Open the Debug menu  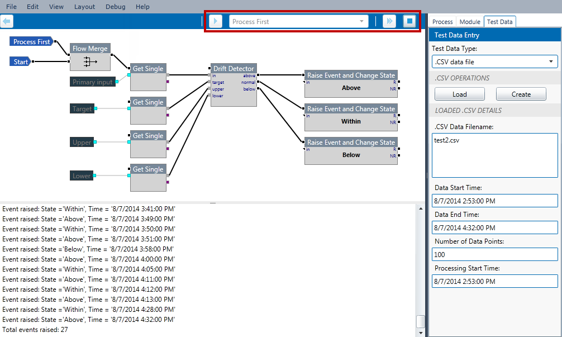[115, 7]
